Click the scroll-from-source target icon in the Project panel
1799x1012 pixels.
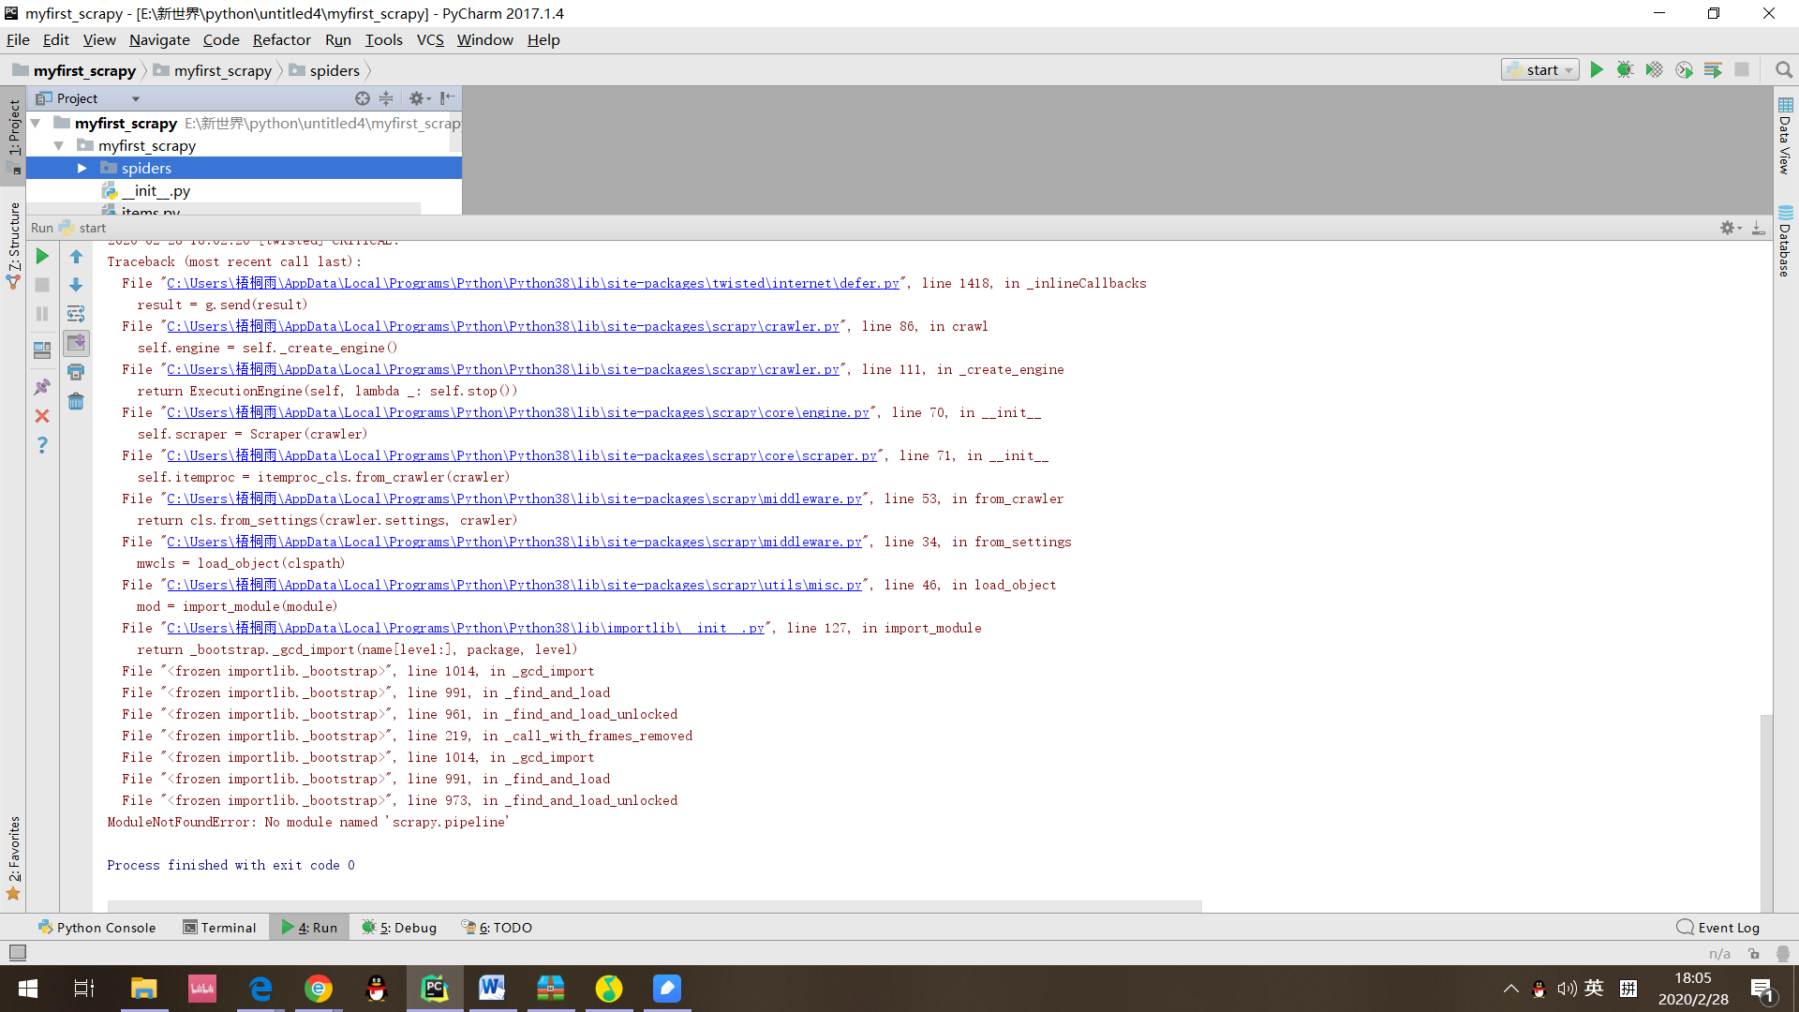pyautogui.click(x=363, y=98)
